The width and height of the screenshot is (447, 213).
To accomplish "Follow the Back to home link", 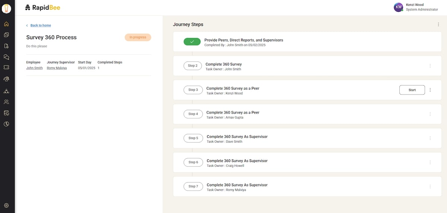I will [x=41, y=25].
